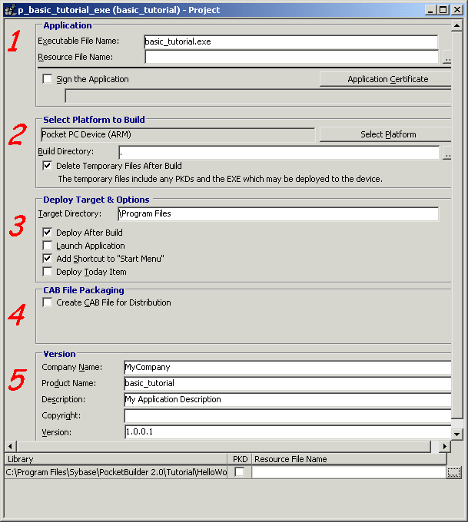The image size is (468, 522).
Task: Click the Resource File Name input under Application
Action: pyautogui.click(x=291, y=58)
